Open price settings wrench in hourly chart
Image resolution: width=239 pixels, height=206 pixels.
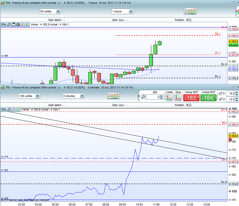(x=9, y=24)
